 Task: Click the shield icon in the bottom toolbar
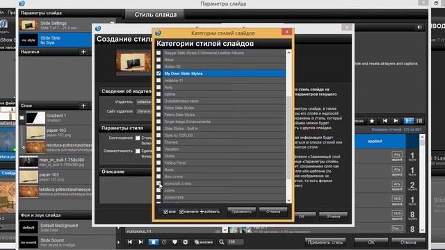(175, 242)
